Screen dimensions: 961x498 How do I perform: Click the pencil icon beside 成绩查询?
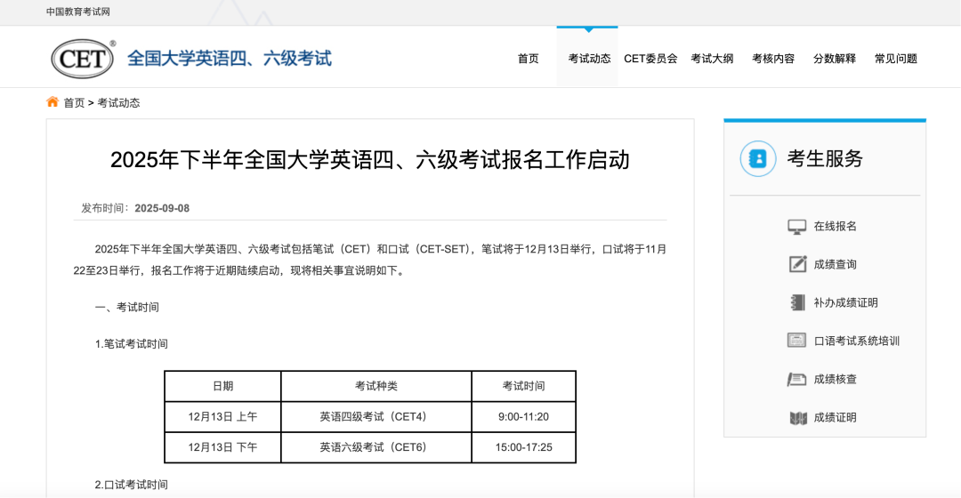(x=796, y=264)
